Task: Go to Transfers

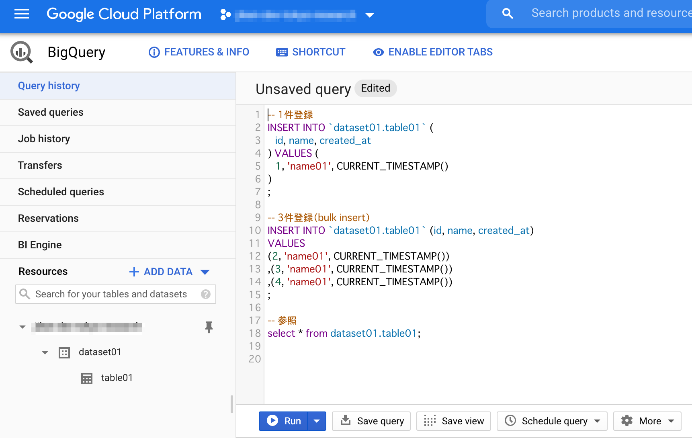Action: pyautogui.click(x=118, y=166)
